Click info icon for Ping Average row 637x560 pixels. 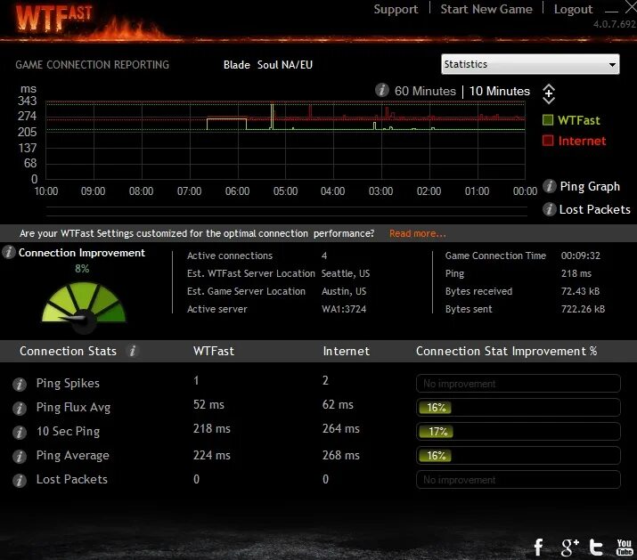pos(19,456)
